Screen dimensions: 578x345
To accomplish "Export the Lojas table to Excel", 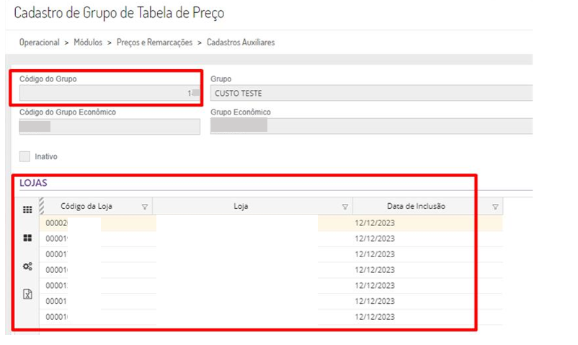I will click(27, 294).
